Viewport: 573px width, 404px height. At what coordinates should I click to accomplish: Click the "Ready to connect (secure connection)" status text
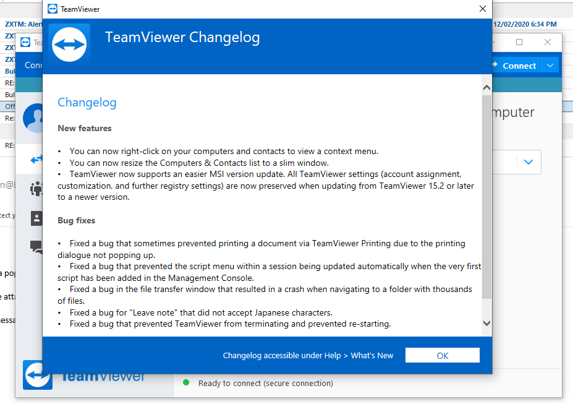(266, 383)
